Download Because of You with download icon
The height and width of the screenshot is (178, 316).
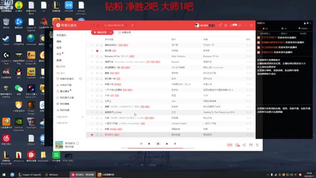pos(101,56)
